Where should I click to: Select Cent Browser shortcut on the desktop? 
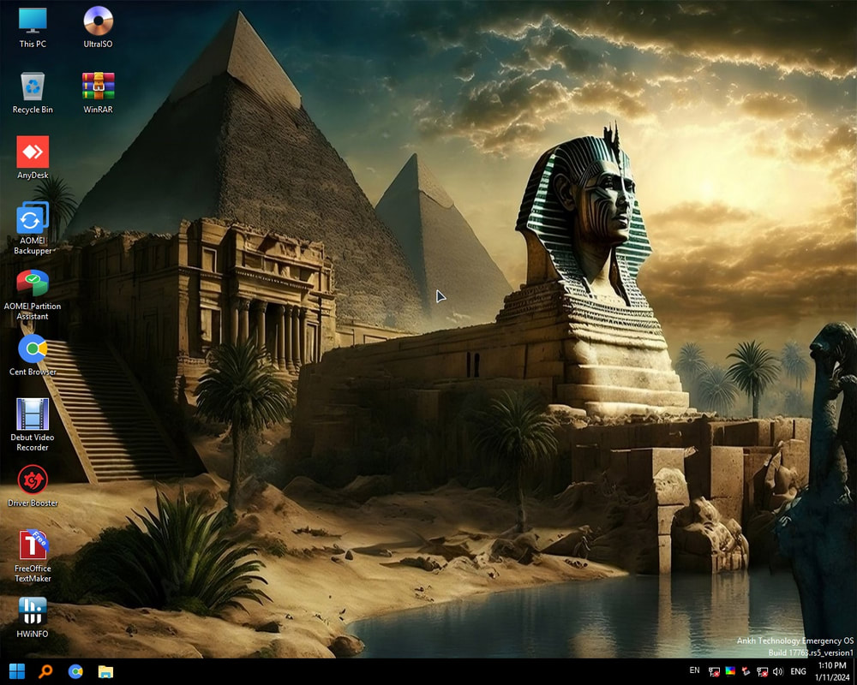click(33, 349)
